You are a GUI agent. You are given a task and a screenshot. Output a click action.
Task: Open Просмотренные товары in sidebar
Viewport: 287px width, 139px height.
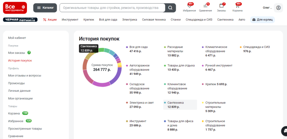pyautogui.click(x=25, y=129)
